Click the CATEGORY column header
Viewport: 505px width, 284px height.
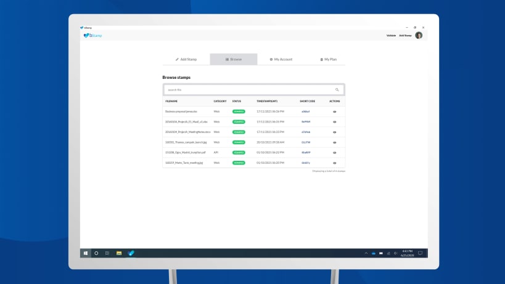220,101
